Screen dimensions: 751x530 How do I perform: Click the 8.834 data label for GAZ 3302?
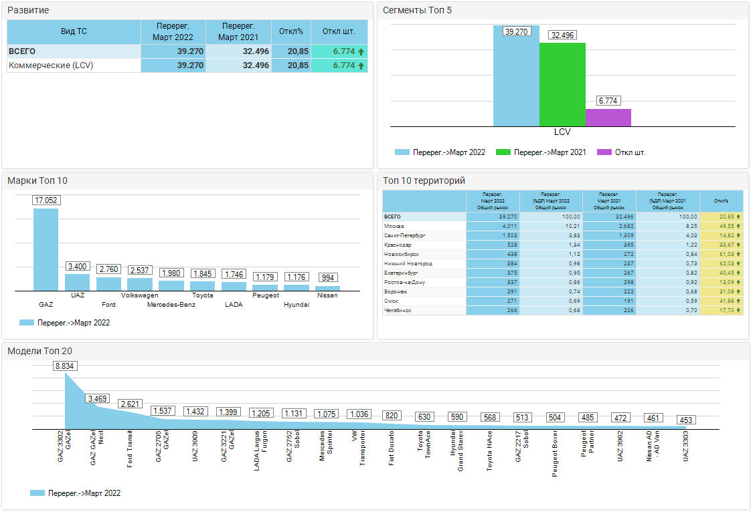pos(64,366)
